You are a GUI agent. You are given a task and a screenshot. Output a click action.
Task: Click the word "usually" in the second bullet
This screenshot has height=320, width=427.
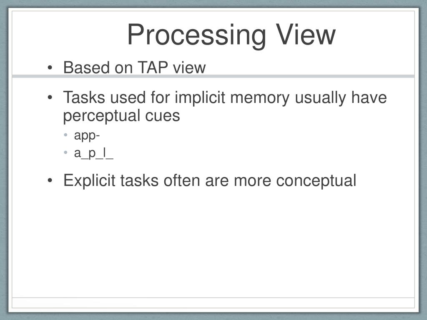pyautogui.click(x=321, y=98)
